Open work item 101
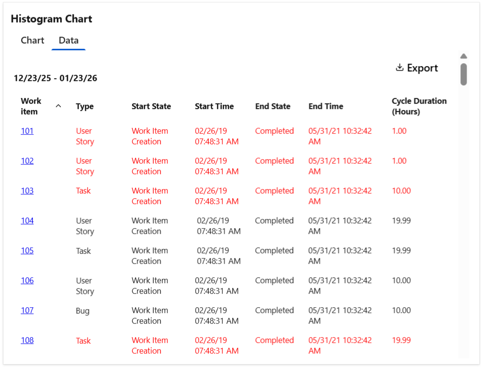483x367 pixels. pyautogui.click(x=27, y=131)
